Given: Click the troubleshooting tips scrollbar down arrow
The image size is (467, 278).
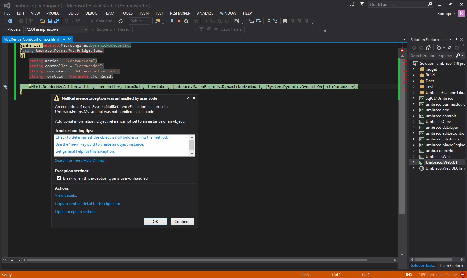Looking at the screenshot, I should [x=192, y=153].
